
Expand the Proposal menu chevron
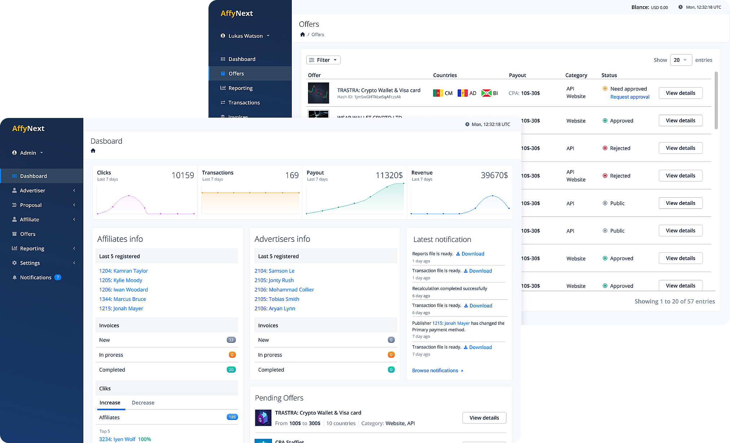coord(74,205)
